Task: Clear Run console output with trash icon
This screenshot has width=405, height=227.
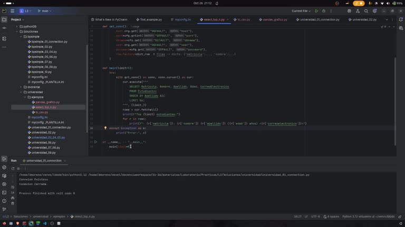Action: click(x=13, y=203)
